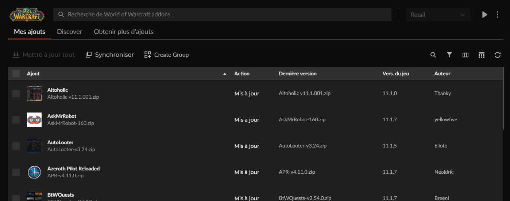
Task: Sort by Vers. du jeu column header
Action: tap(396, 74)
